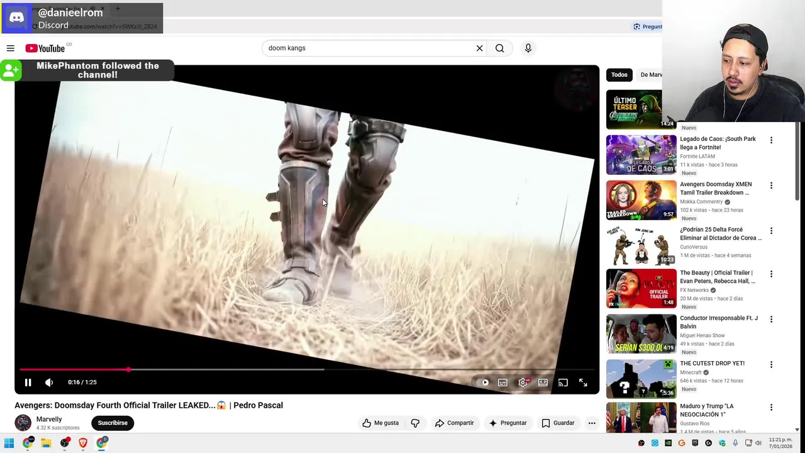Seek in the video progress bar

307,369
